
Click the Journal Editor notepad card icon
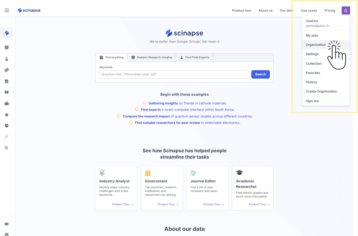(193, 173)
